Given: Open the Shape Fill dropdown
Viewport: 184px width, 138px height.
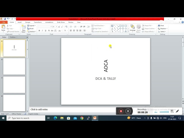Looking at the screenshot, I should click(x=147, y=26).
